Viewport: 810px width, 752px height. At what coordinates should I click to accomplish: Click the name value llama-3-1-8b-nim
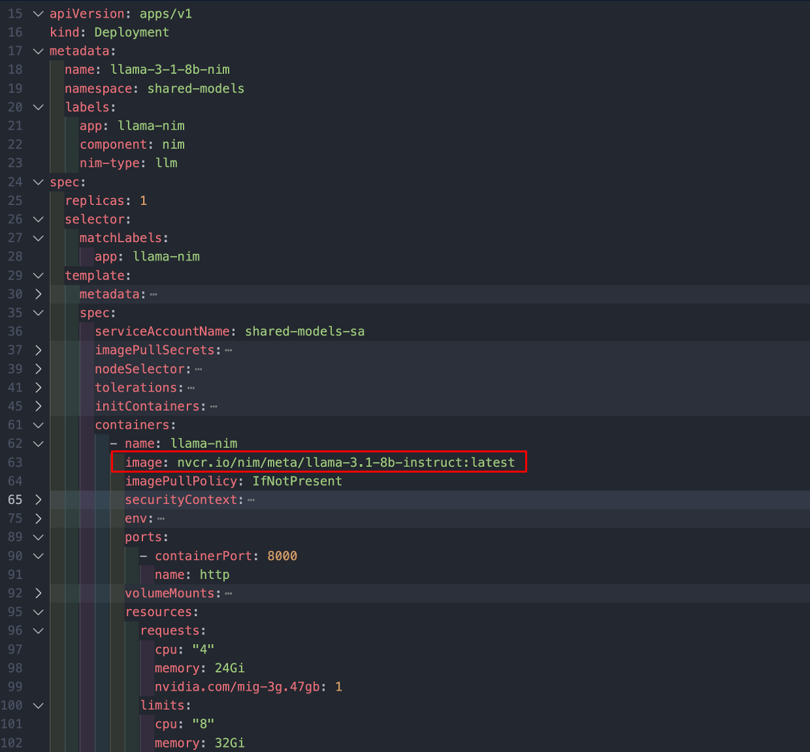point(170,69)
